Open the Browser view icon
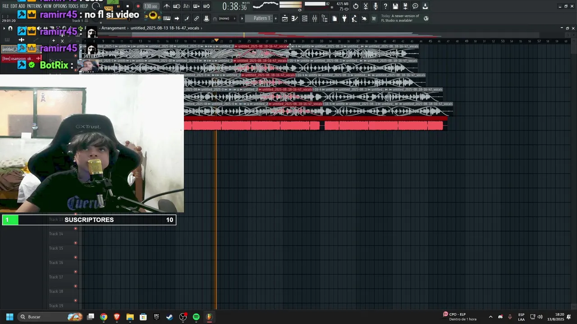Screen dimensions: 577x324 (x=325, y=18)
